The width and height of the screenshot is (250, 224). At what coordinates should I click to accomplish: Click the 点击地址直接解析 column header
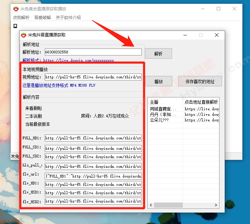point(201,102)
